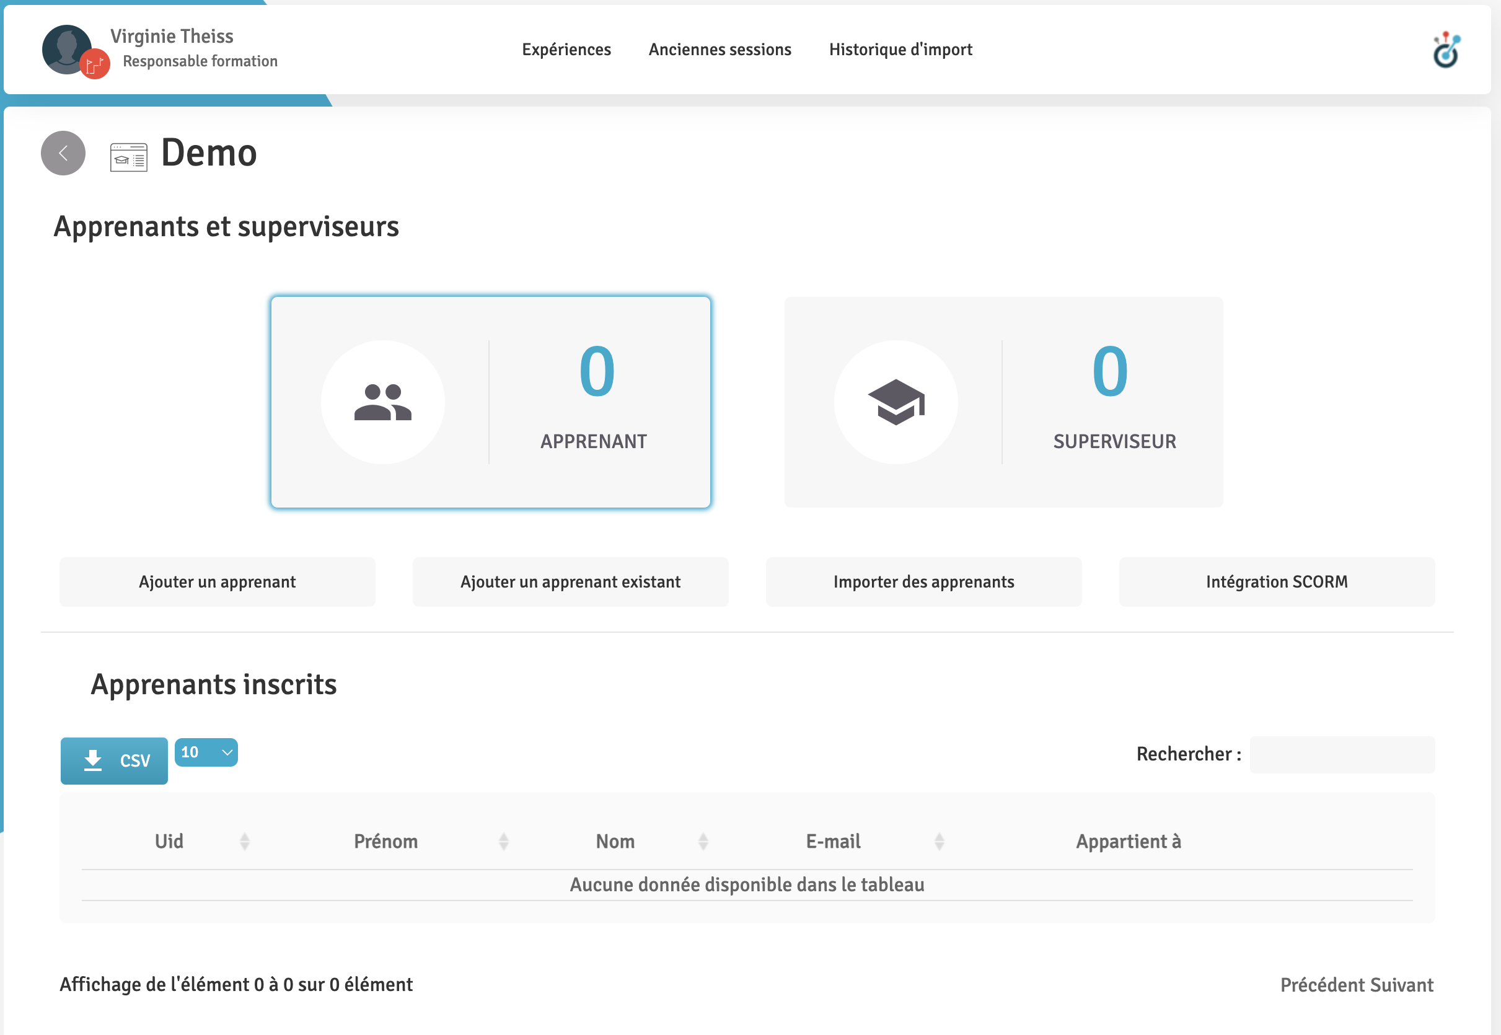The image size is (1501, 1035).
Task: Click the gray back arrow button
Action: coord(63,153)
